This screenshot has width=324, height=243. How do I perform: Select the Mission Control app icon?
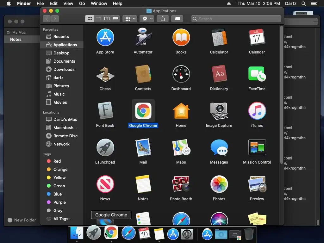coord(257,147)
